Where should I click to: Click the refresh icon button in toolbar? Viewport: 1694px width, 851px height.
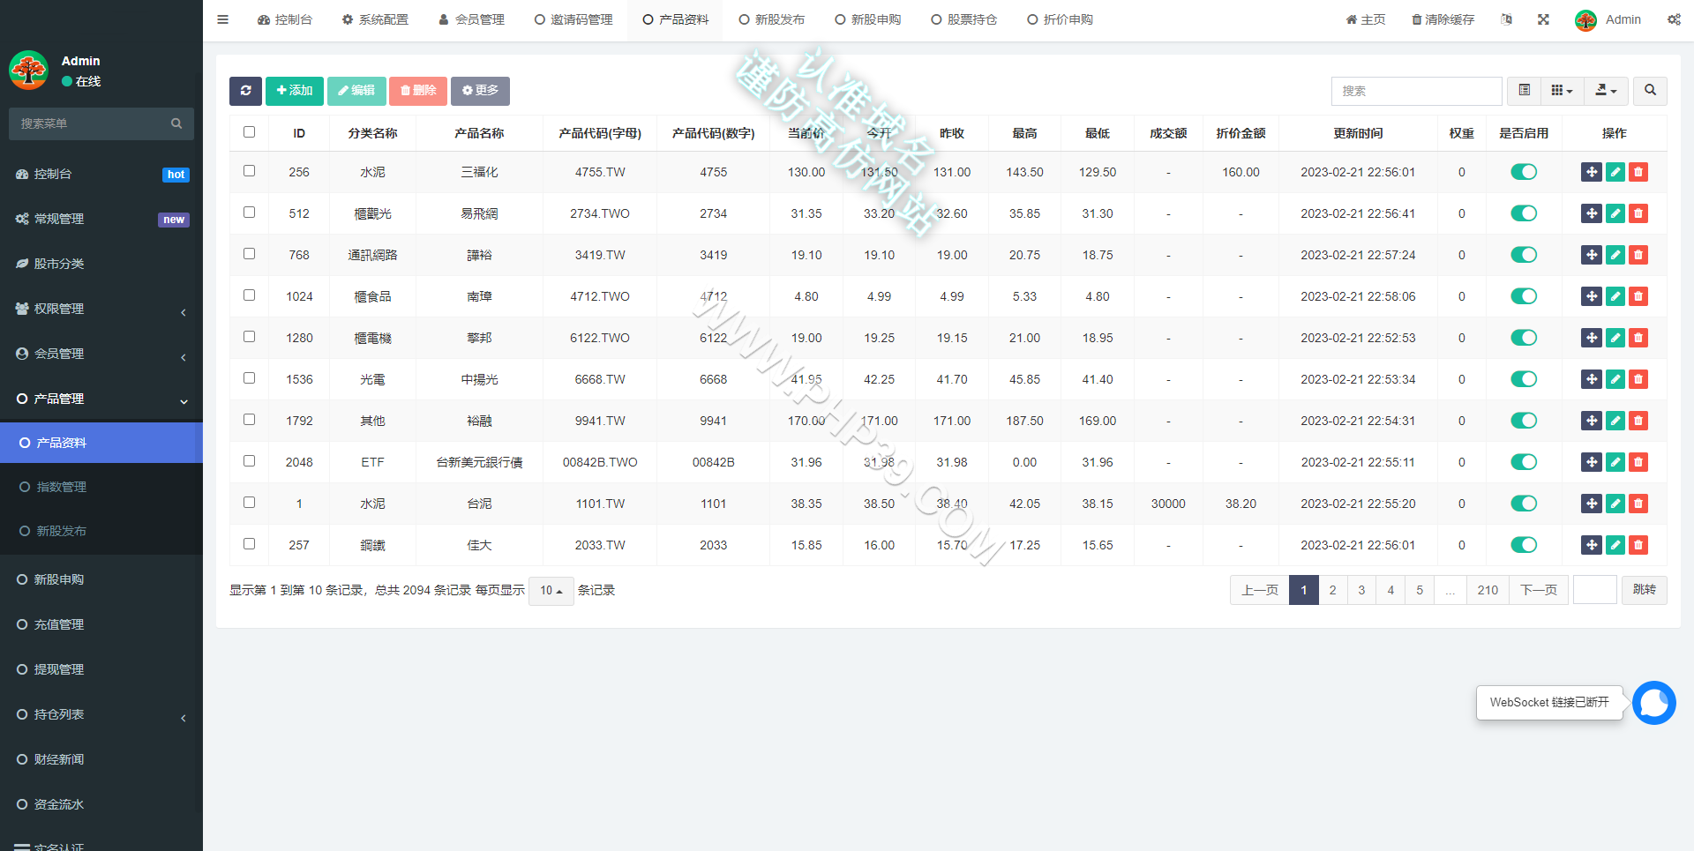(245, 91)
